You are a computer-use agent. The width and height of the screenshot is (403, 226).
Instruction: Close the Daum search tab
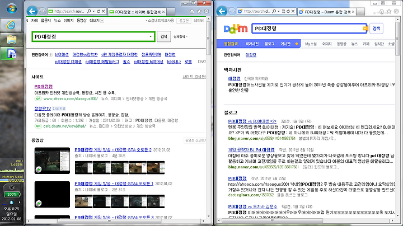point(353,12)
